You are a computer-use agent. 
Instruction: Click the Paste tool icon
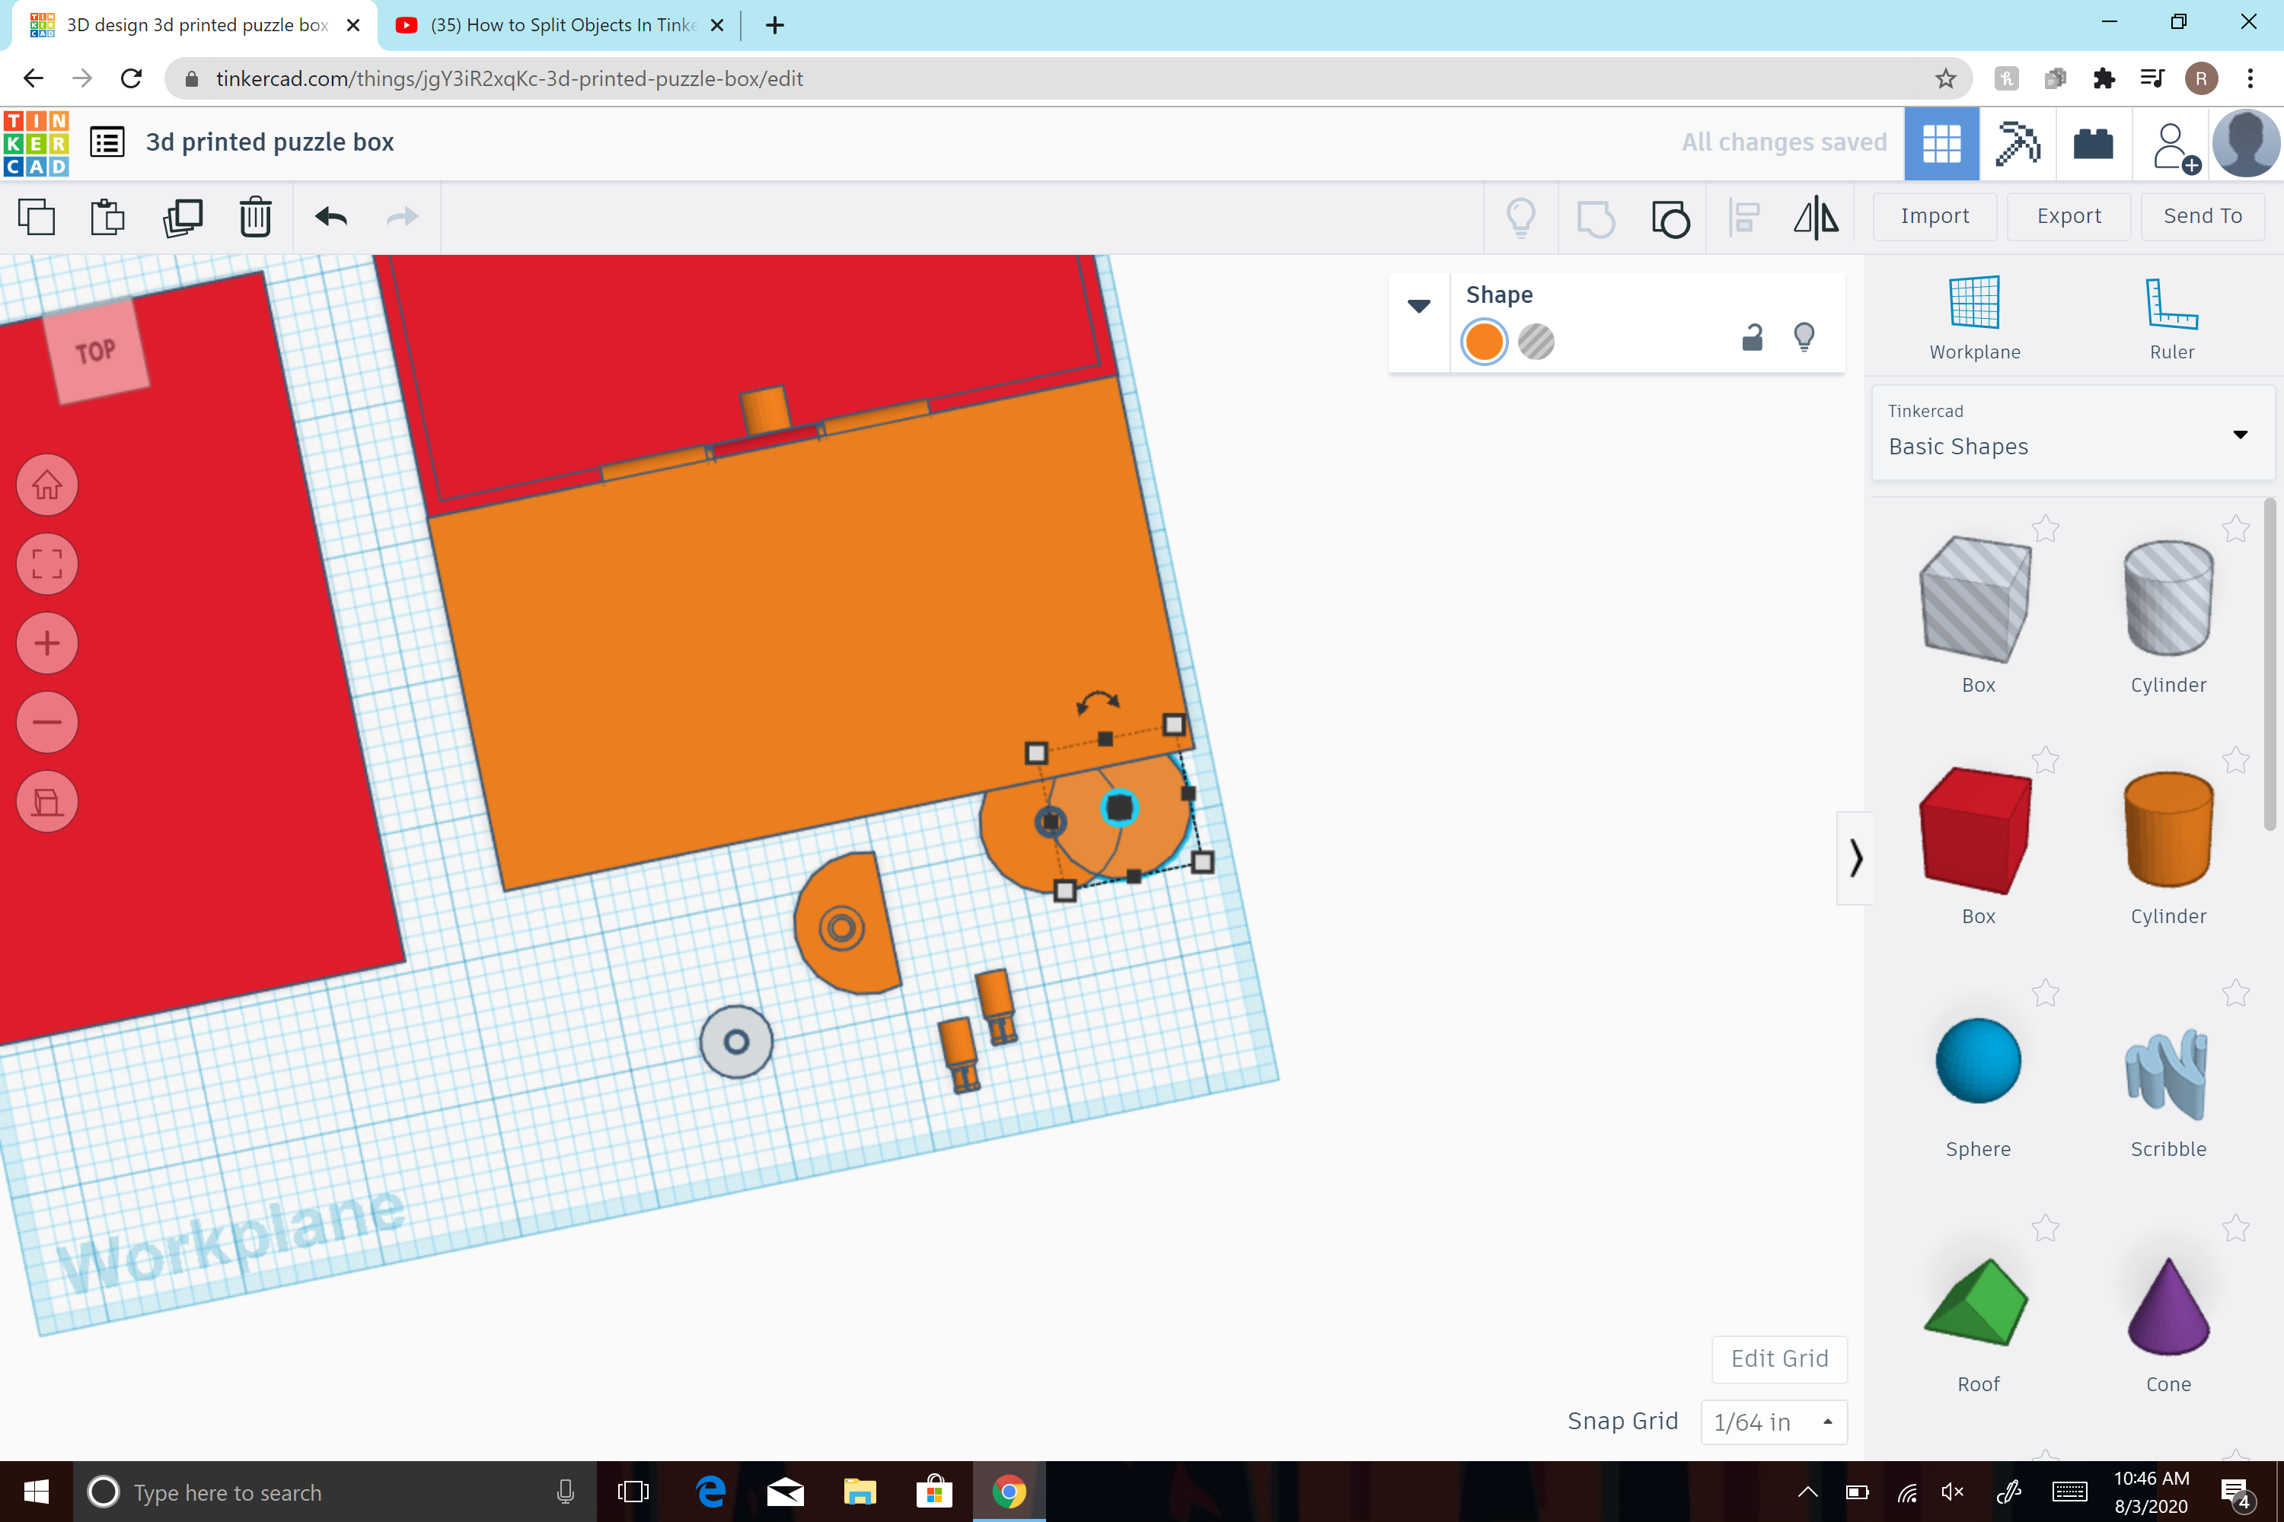coord(108,216)
